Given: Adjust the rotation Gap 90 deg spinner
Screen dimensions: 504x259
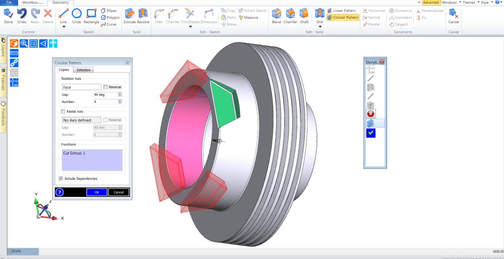Looking at the screenshot, I should click(120, 95).
